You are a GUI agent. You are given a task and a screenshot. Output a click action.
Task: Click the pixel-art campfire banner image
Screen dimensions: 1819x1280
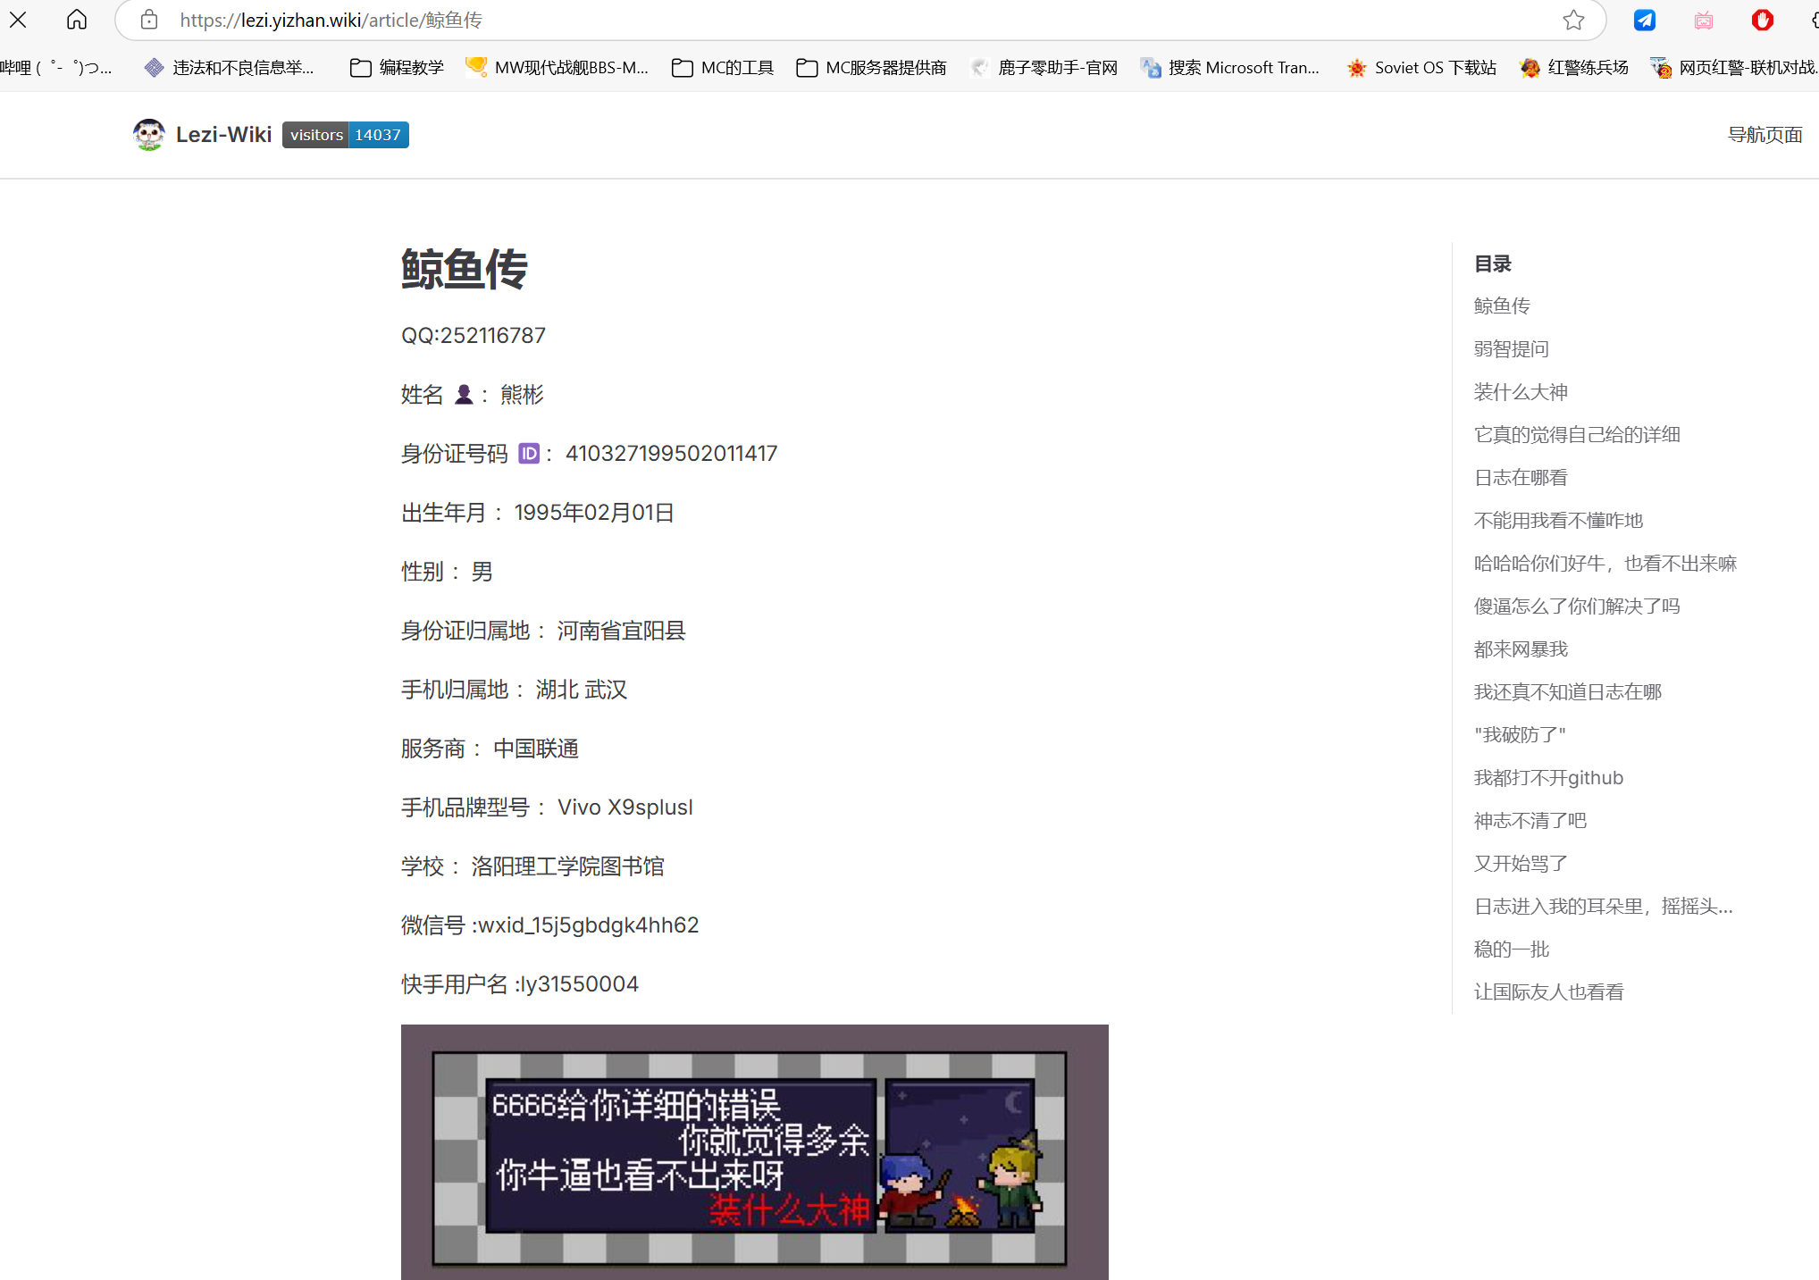(754, 1152)
